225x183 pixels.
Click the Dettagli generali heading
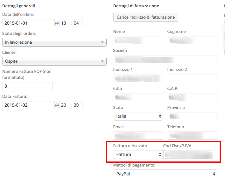tap(19, 6)
